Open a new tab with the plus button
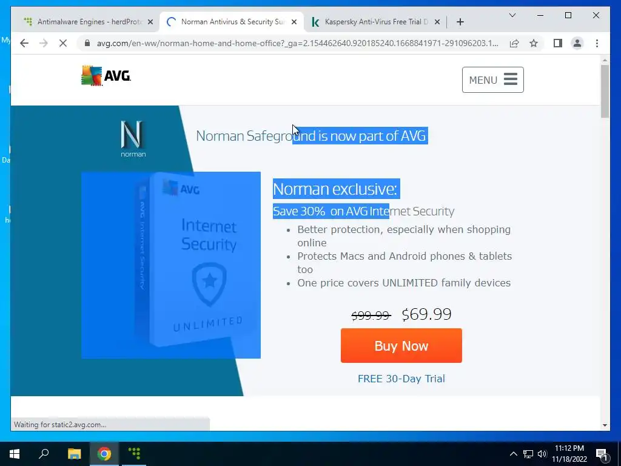The width and height of the screenshot is (621, 466). coord(460,22)
